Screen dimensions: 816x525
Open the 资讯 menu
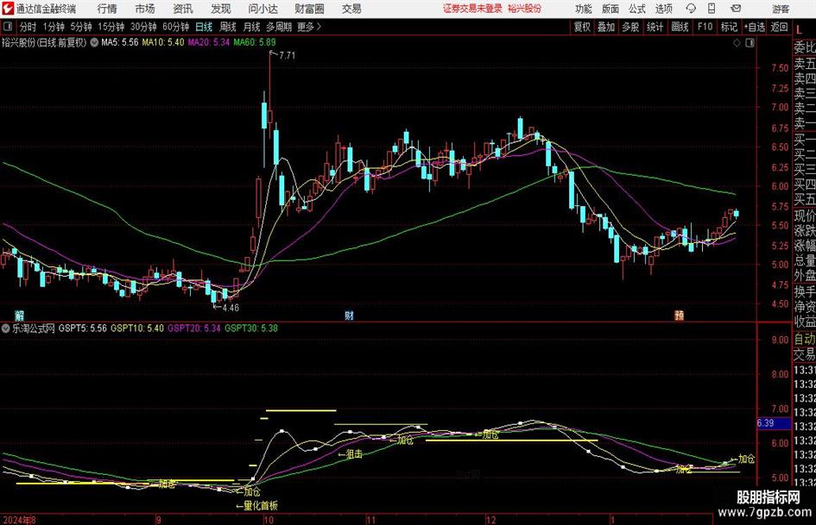pos(183,9)
